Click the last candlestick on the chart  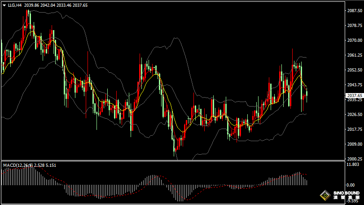click(x=307, y=95)
